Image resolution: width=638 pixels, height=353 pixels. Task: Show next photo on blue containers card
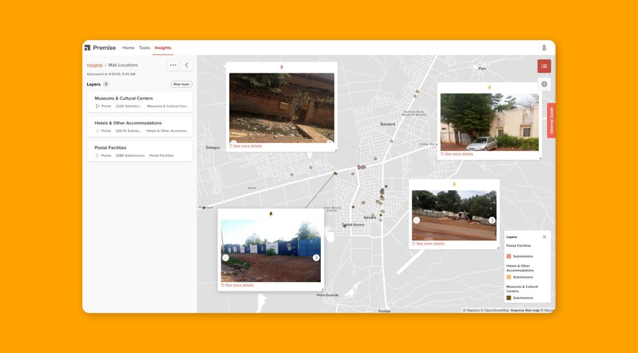316,258
